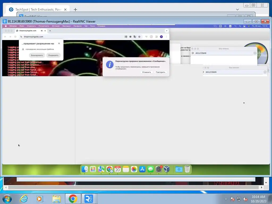Show hidden Windows tray icons
Viewport: 272px width, 204px height.
tap(226, 199)
